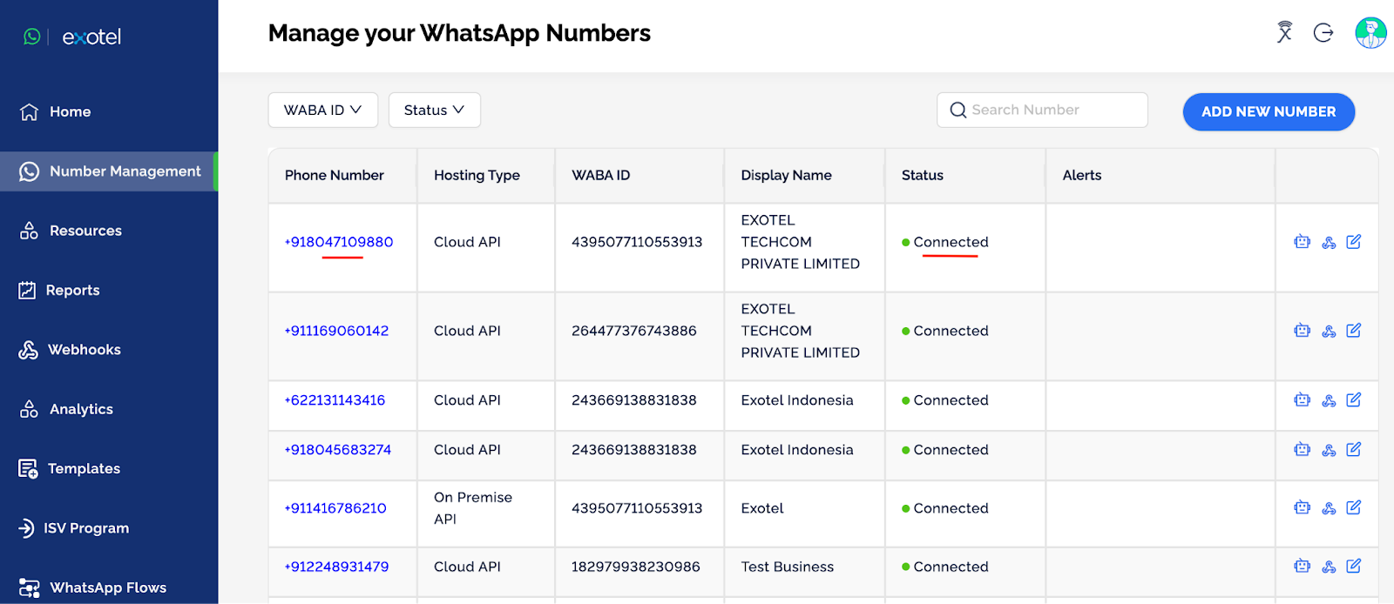Edit the +918045683274 number row
Image resolution: width=1394 pixels, height=604 pixels.
click(1354, 450)
